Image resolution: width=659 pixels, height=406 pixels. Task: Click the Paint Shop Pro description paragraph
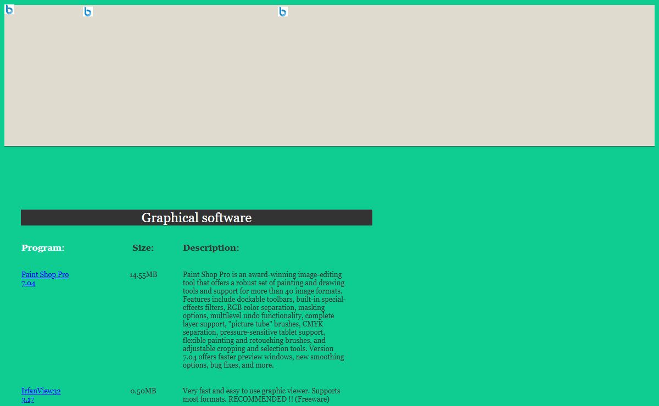point(264,320)
